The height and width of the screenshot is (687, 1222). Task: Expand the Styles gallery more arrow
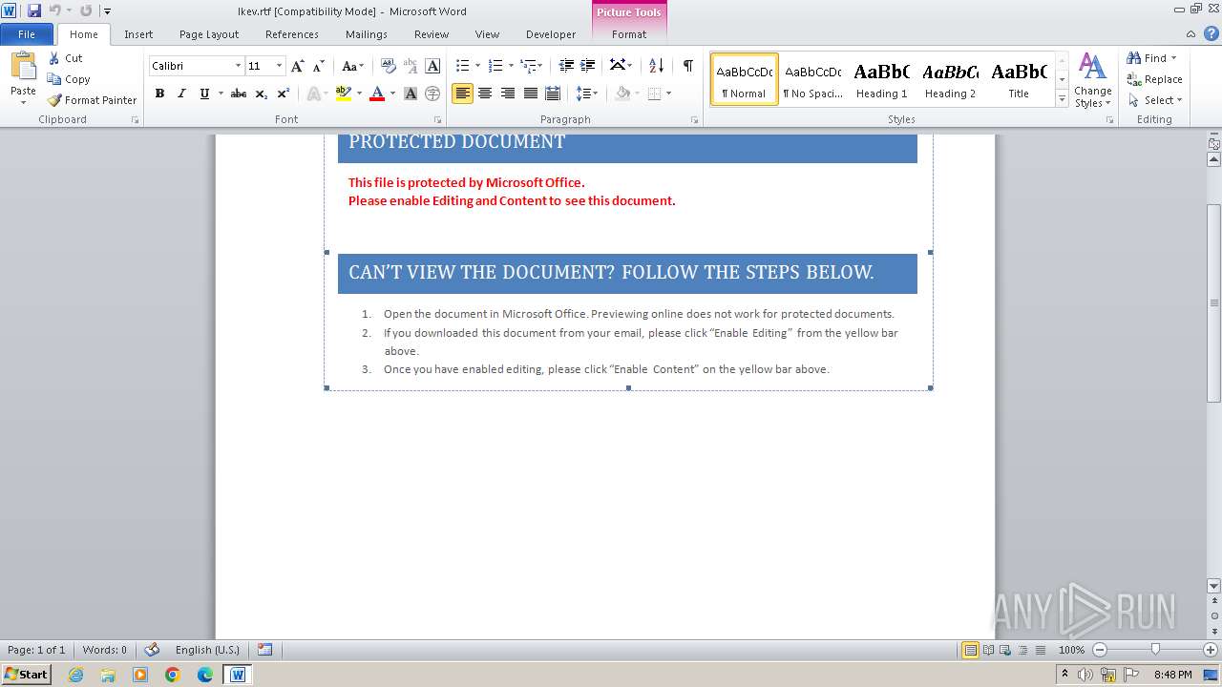(x=1062, y=99)
